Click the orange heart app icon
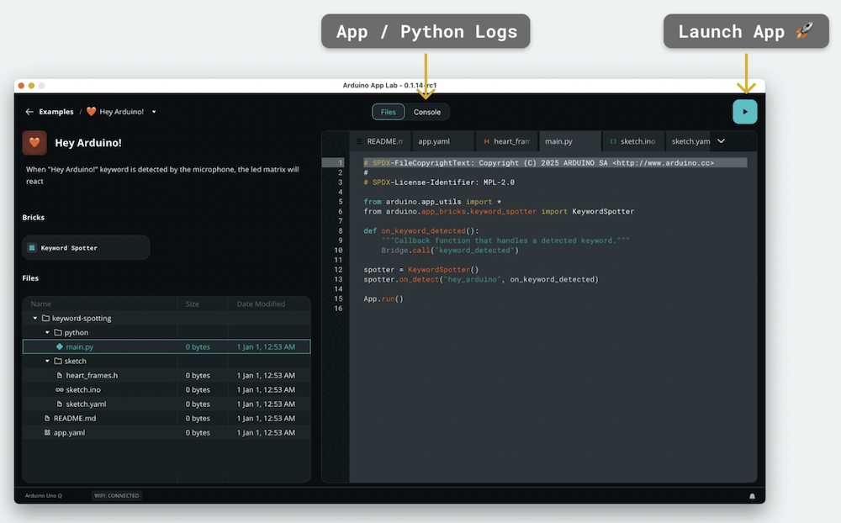Screen dimensions: 841x523 coord(34,142)
